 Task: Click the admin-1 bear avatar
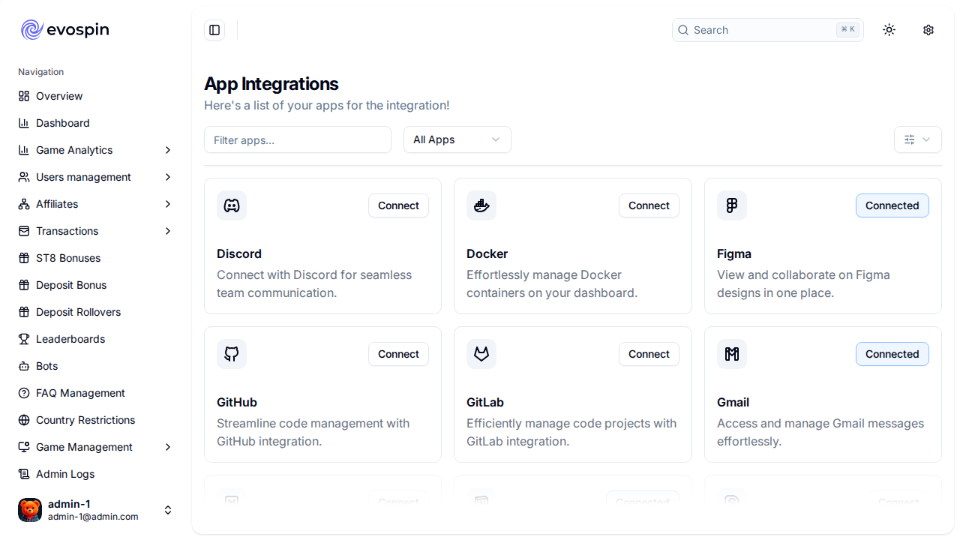click(30, 510)
